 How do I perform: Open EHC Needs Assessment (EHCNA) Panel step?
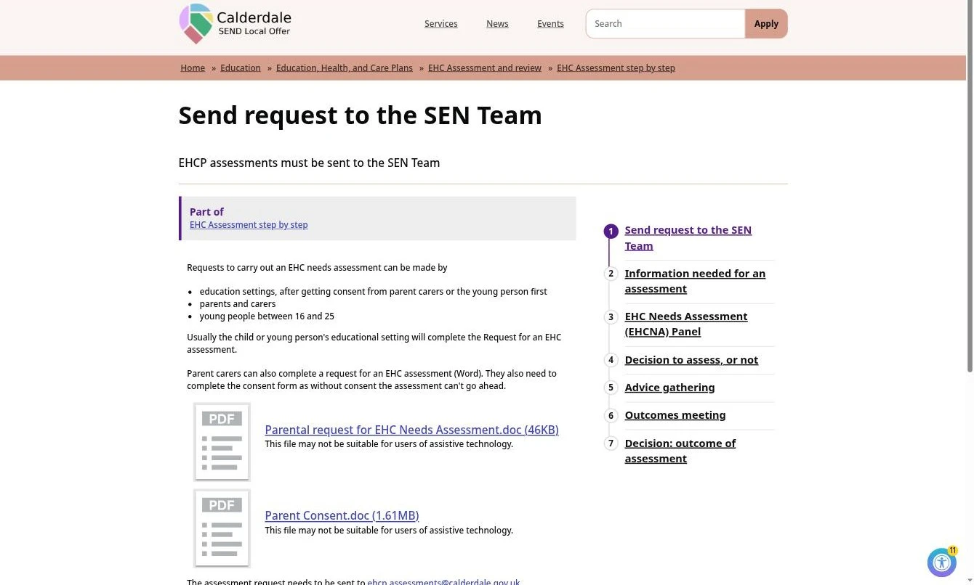tap(685, 324)
